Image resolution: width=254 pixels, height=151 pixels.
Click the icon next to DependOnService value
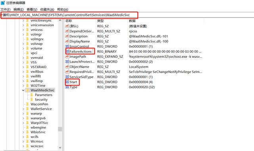click(67, 31)
